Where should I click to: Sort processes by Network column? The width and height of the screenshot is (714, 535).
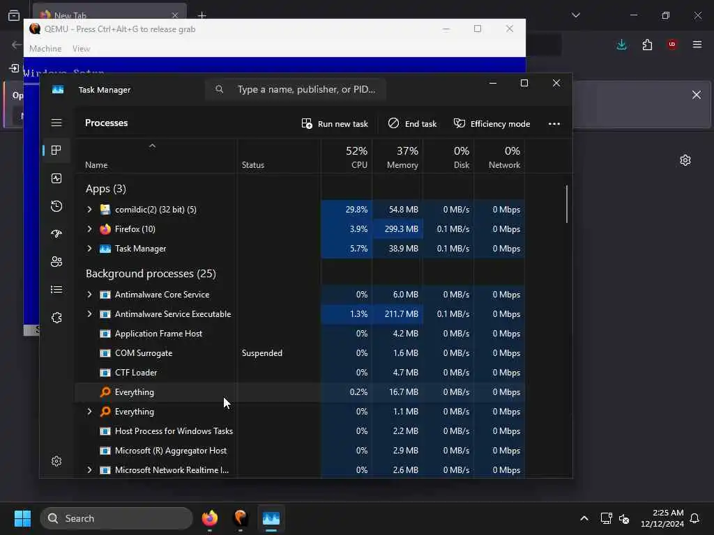click(x=499, y=157)
